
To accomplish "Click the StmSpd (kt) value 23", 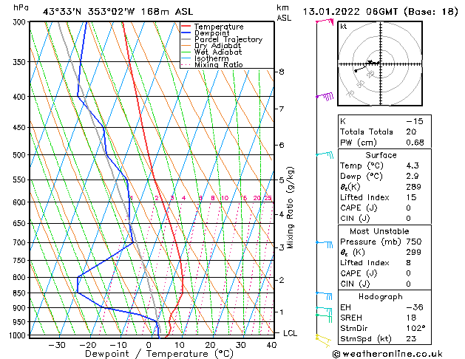I will tap(411, 338).
